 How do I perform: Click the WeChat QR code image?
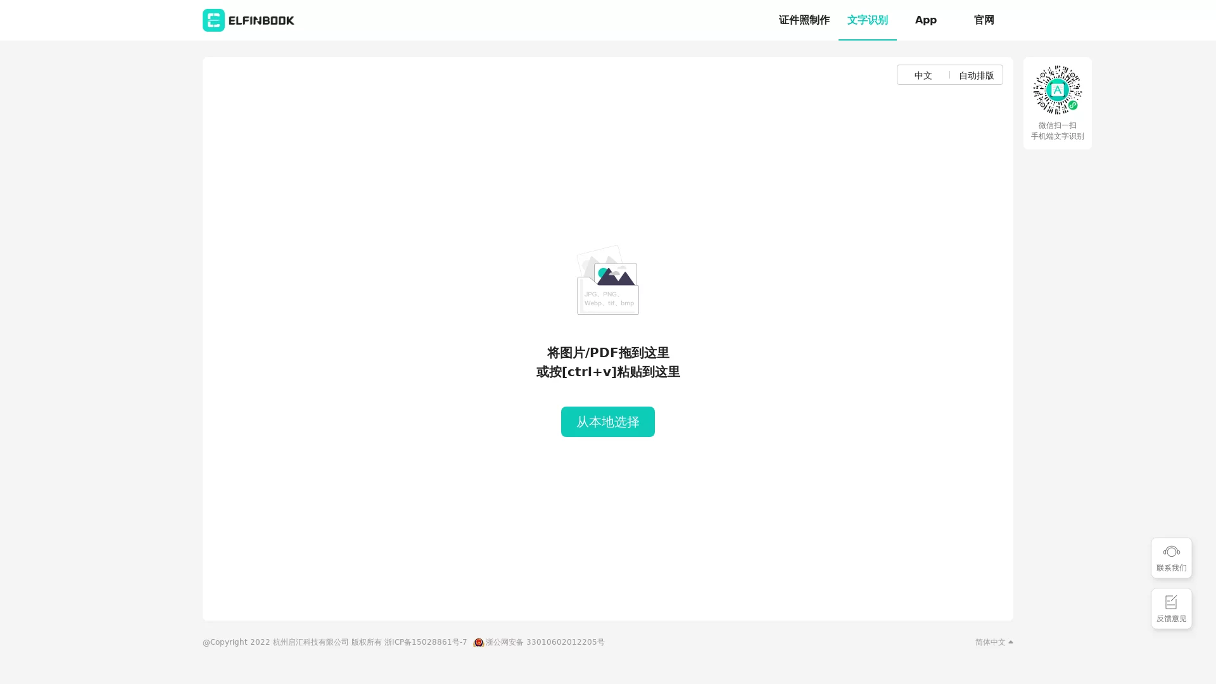tap(1057, 90)
